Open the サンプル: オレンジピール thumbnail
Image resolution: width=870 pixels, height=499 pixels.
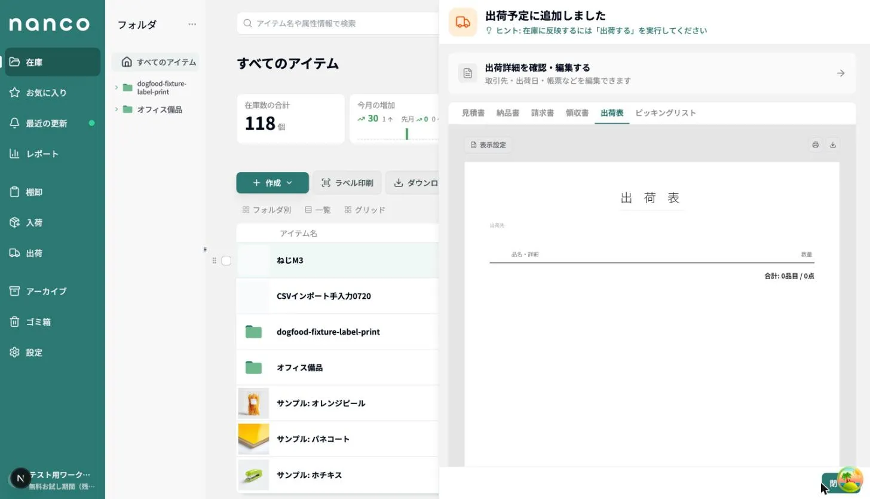click(x=253, y=403)
